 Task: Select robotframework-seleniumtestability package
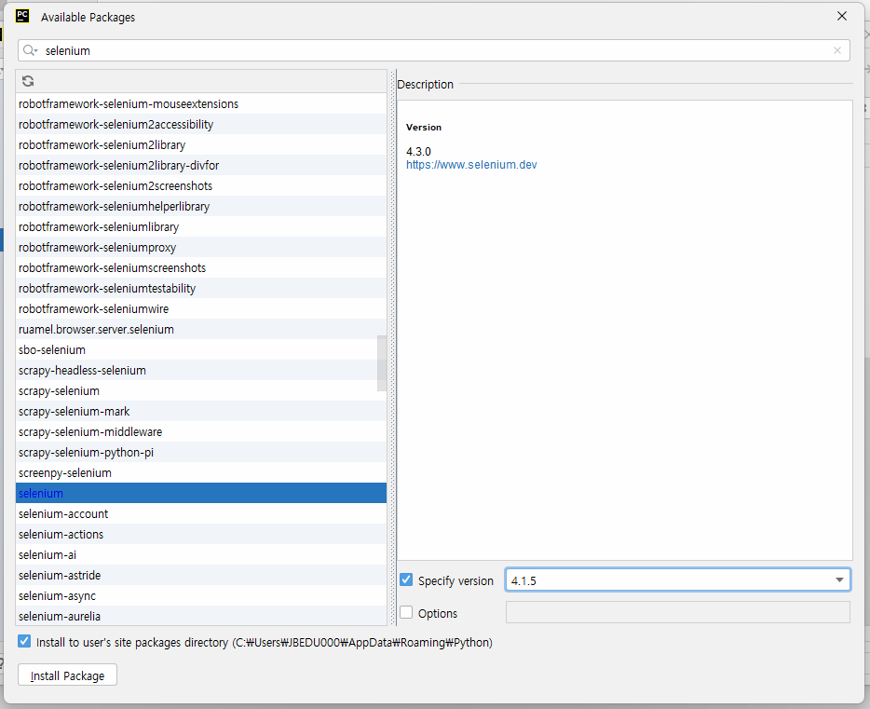[x=201, y=289]
